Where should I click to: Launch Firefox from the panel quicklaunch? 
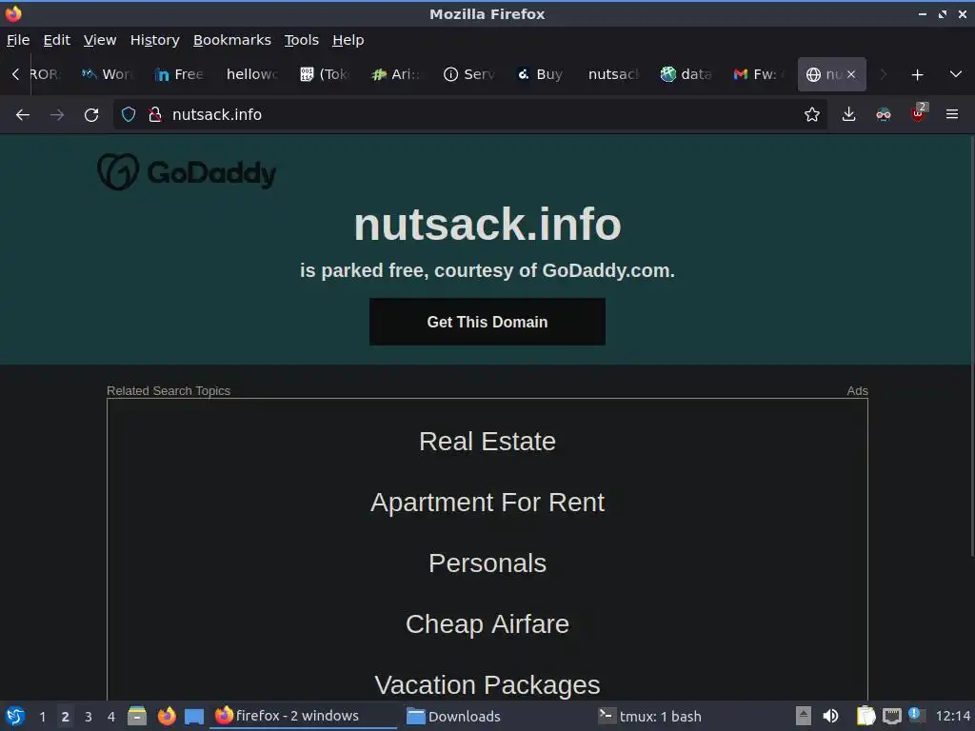click(x=166, y=716)
